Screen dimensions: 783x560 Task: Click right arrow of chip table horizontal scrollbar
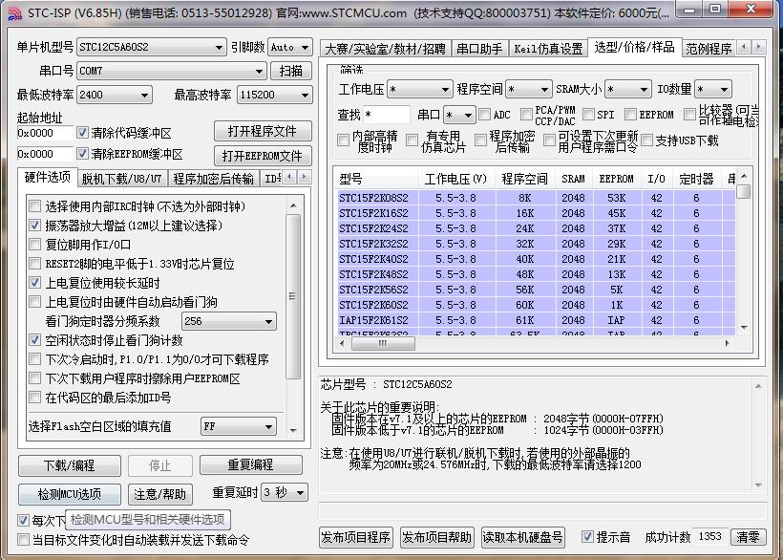pos(727,343)
